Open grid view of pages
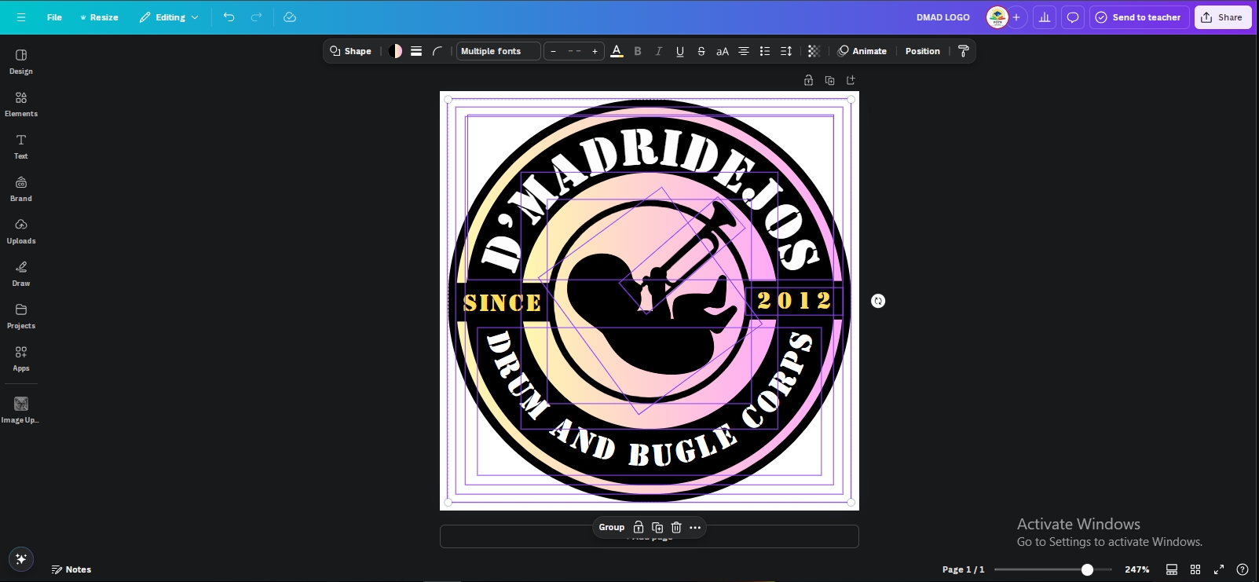The height and width of the screenshot is (582, 1259). coord(1195,569)
